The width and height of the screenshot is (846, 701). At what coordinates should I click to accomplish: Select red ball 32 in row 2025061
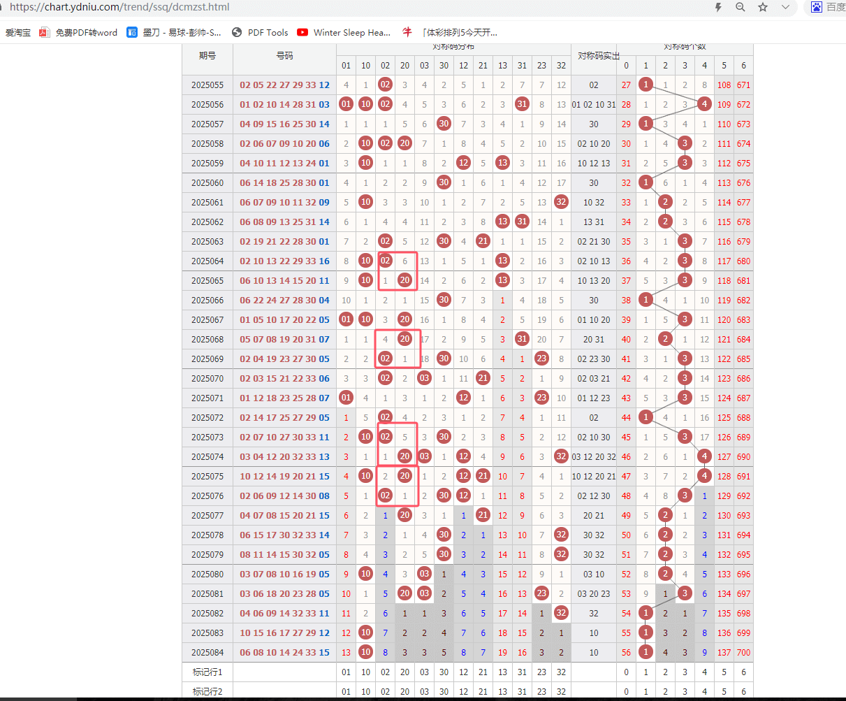coord(561,203)
